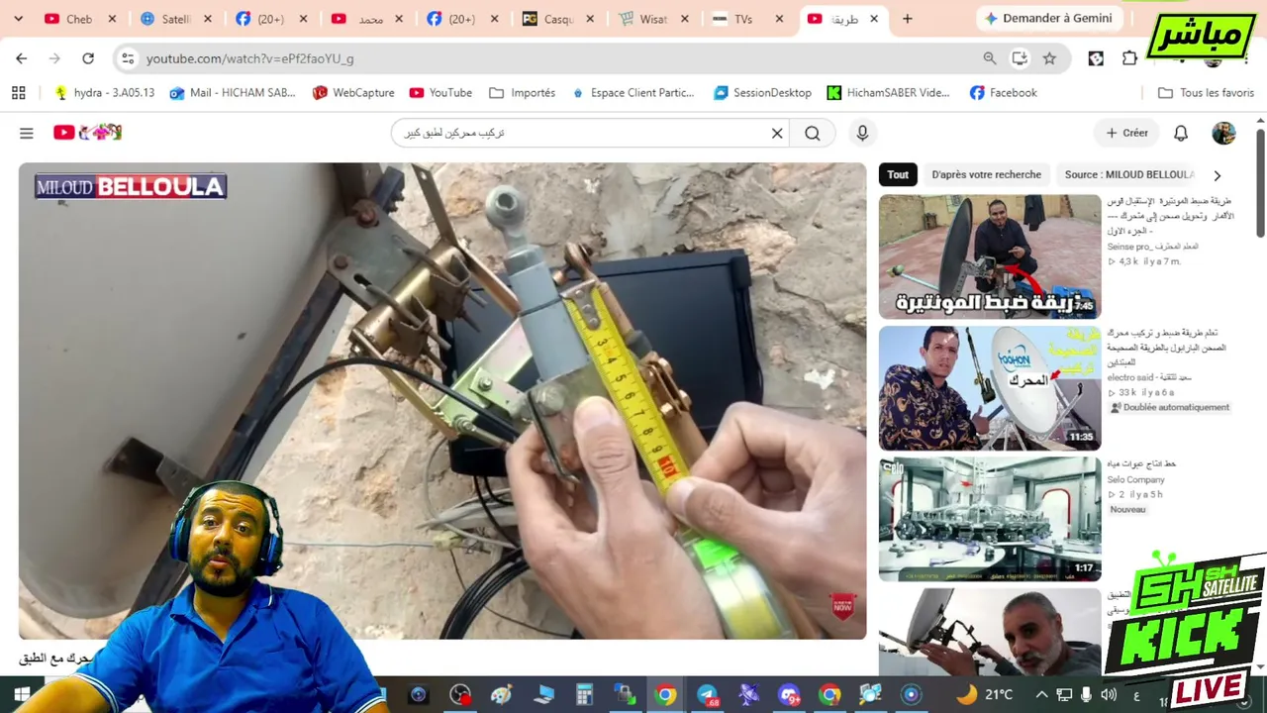This screenshot has width=1267, height=713.
Task: Open the Paint palette taskbar icon
Action: click(x=501, y=694)
